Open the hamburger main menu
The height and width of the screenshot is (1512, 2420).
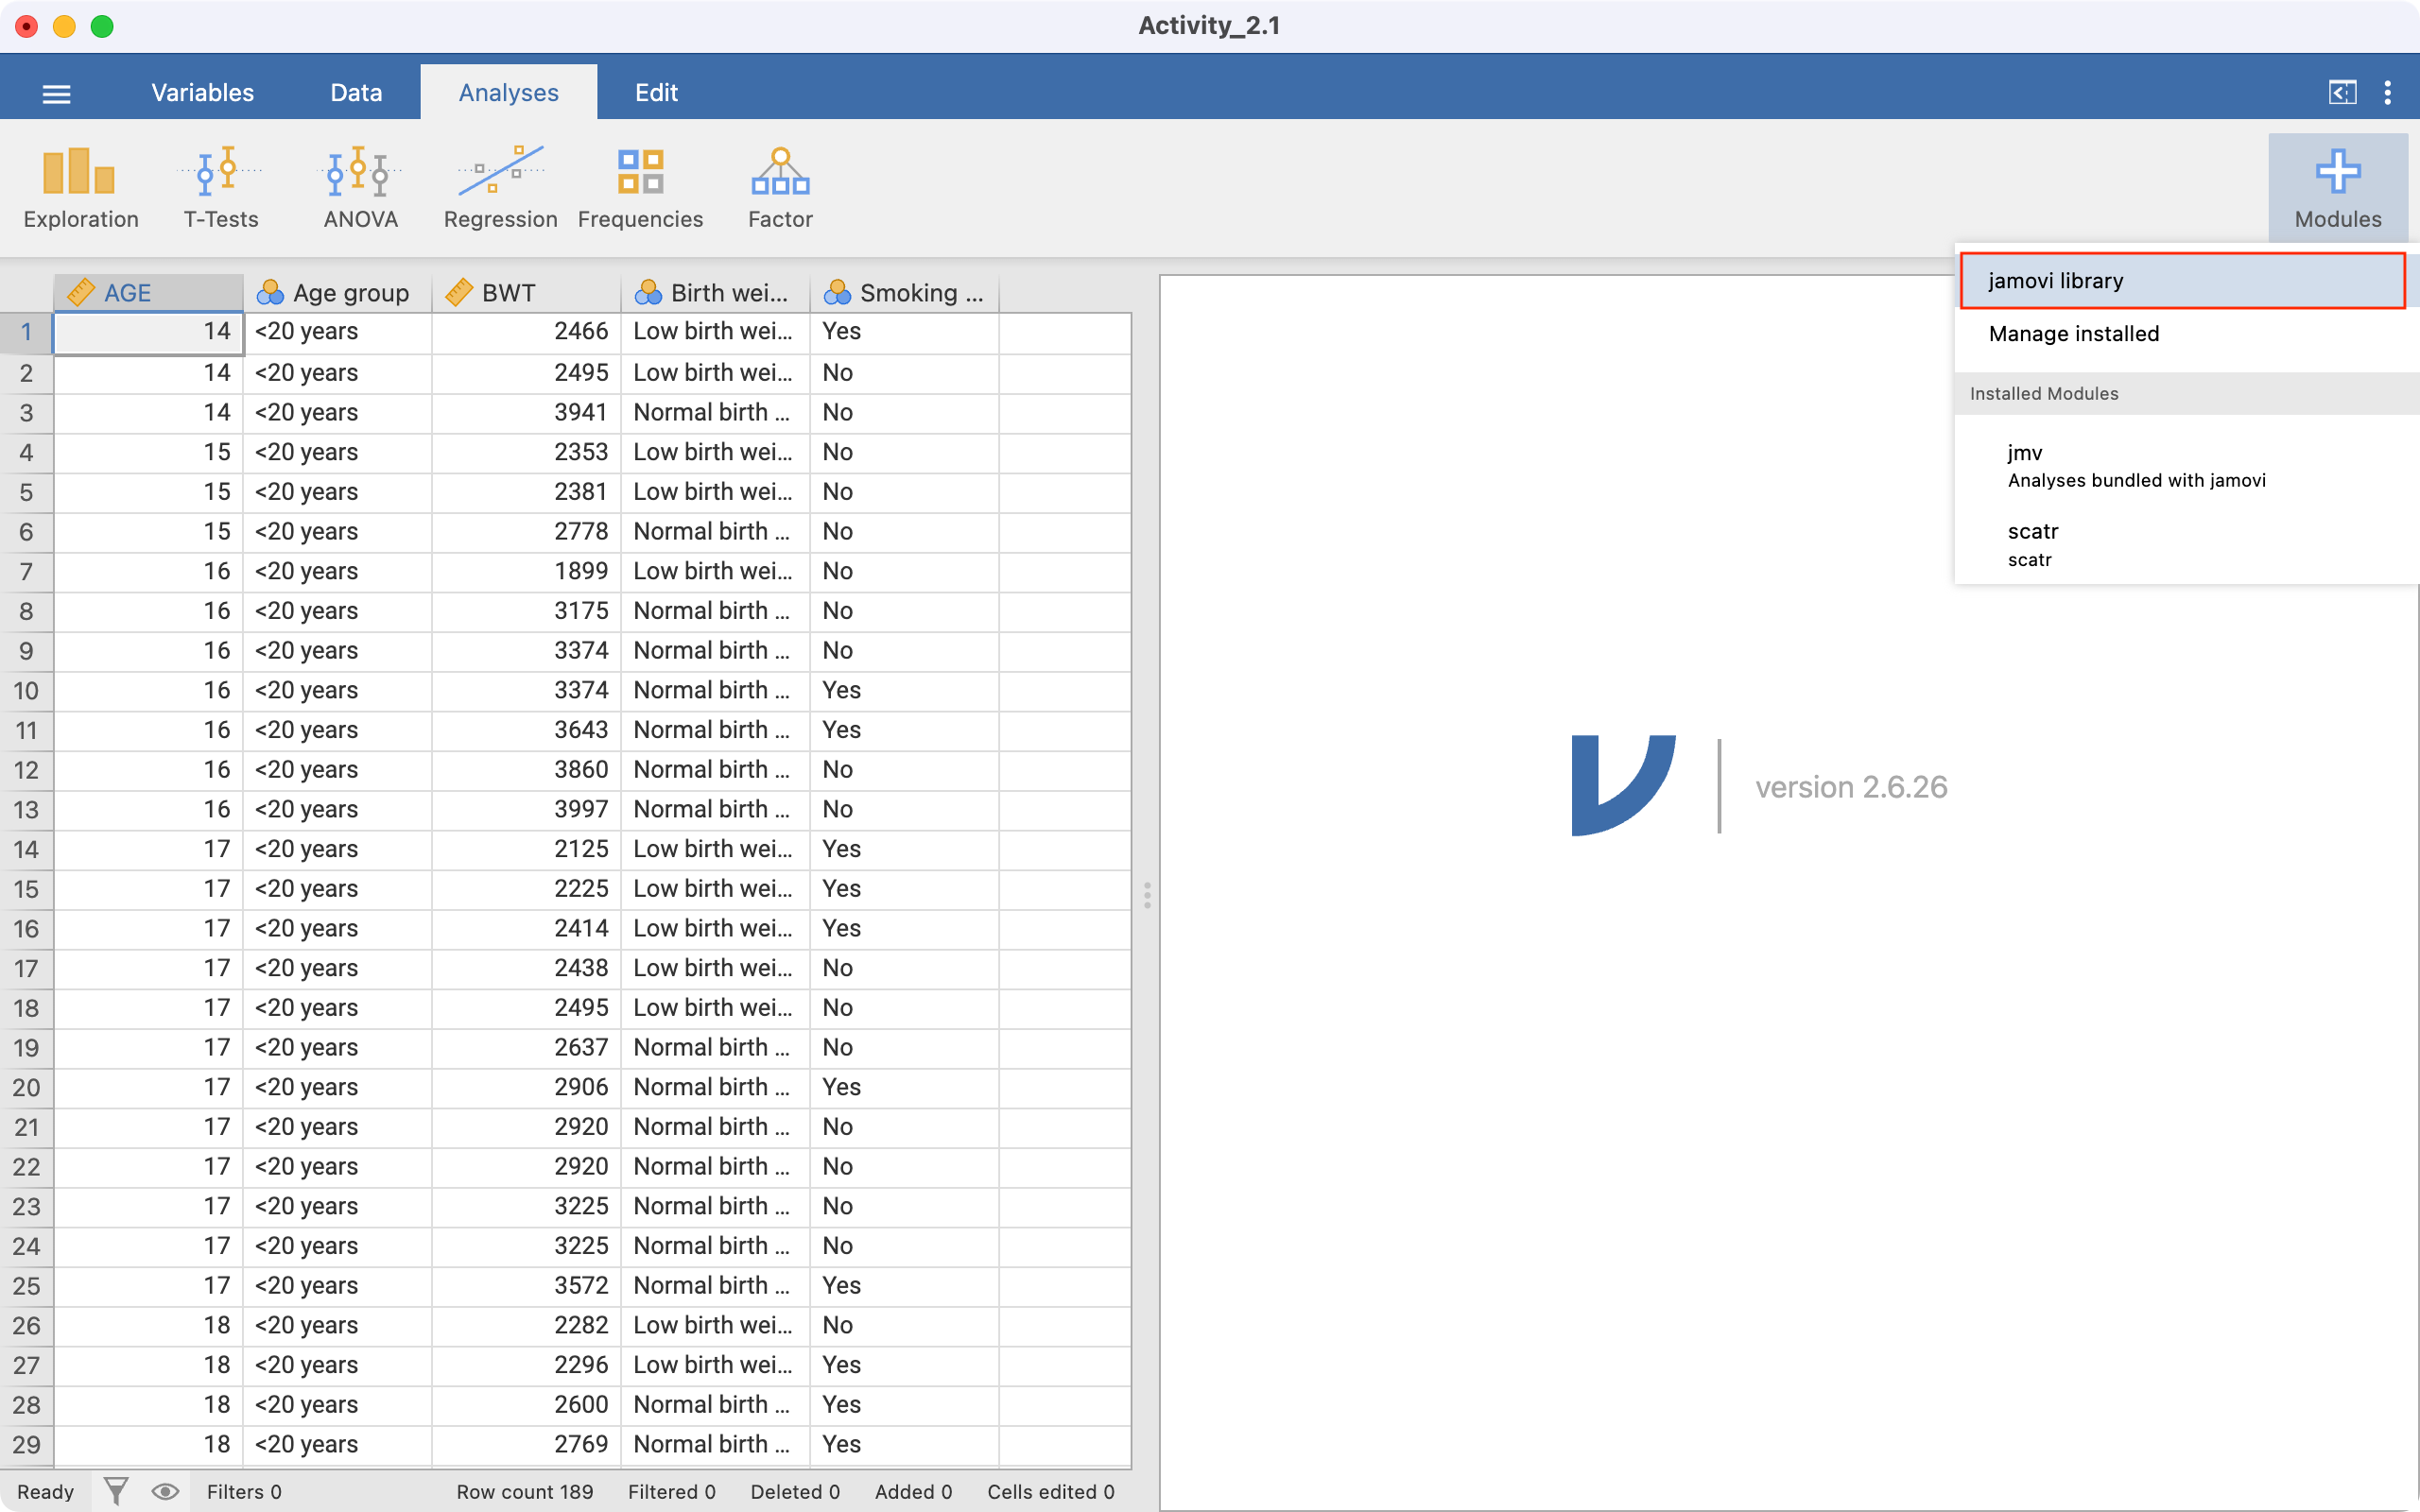pos(57,94)
